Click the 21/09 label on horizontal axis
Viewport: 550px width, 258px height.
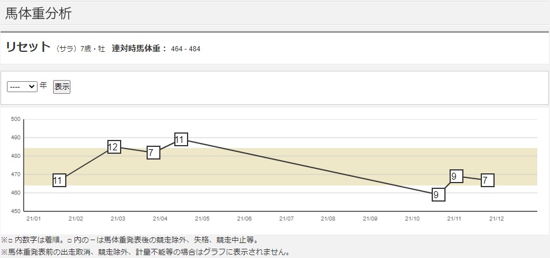(370, 219)
